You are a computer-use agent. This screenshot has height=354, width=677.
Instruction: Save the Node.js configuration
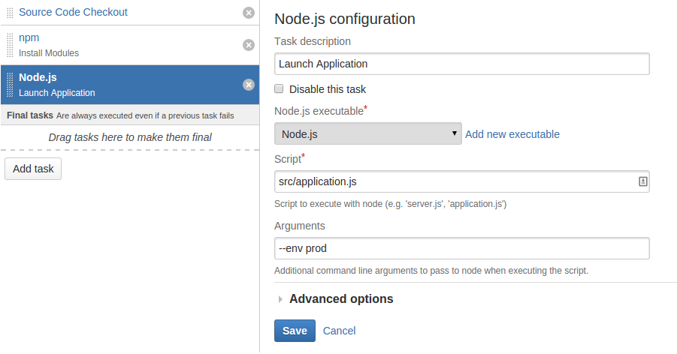295,331
